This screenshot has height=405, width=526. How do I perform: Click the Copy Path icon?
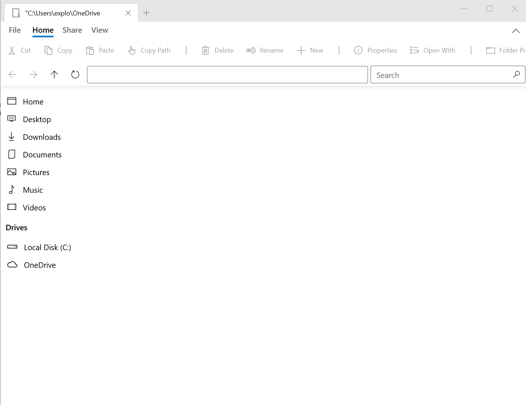(132, 50)
